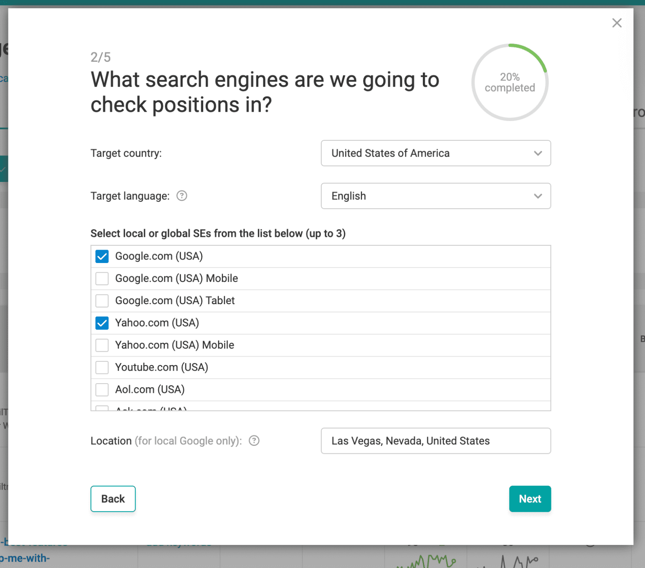Enable the Aol.com (USA) checkbox
This screenshot has width=645, height=568.
(x=102, y=389)
